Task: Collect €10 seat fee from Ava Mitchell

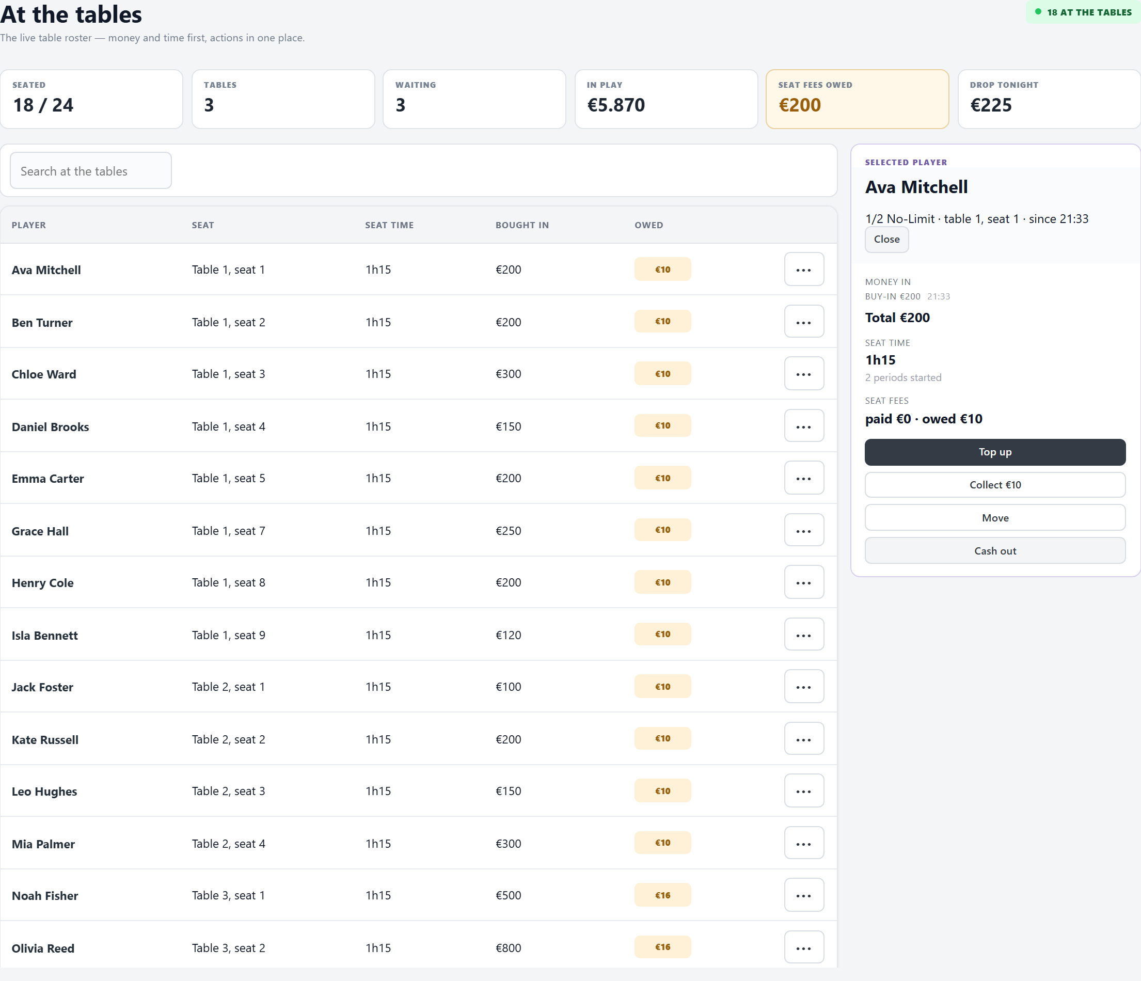Action: [x=994, y=485]
